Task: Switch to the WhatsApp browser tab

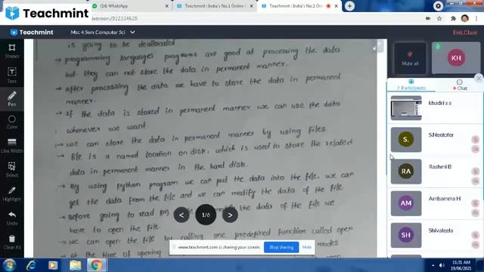Action: tap(131, 6)
